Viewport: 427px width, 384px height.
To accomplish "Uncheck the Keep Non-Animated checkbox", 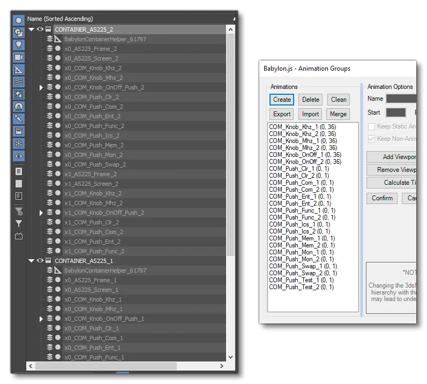I will pyautogui.click(x=371, y=139).
